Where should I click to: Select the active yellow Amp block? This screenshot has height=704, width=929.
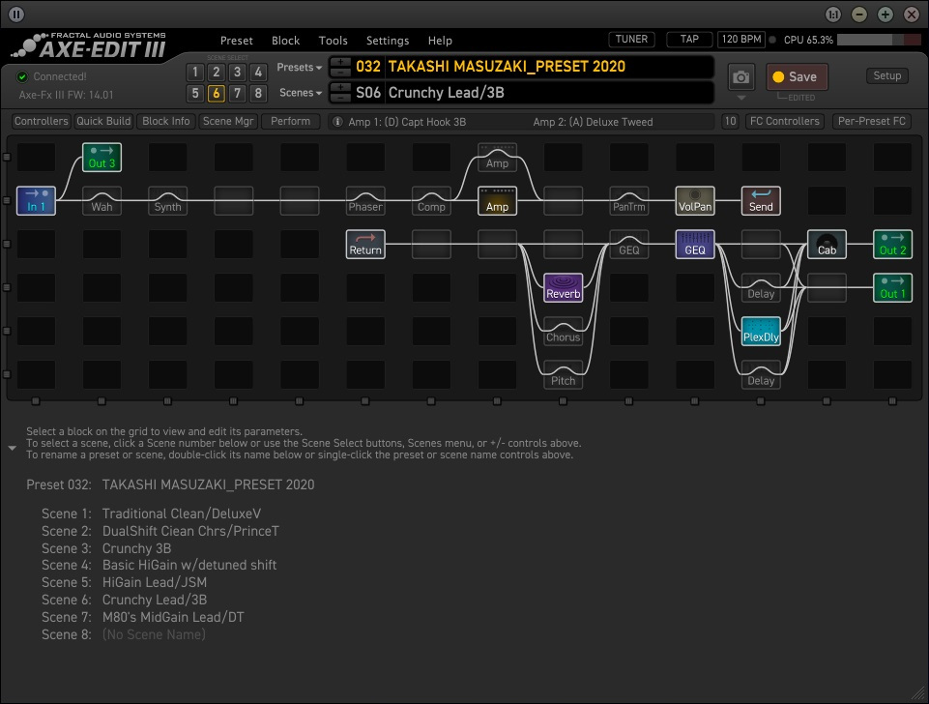click(x=497, y=201)
